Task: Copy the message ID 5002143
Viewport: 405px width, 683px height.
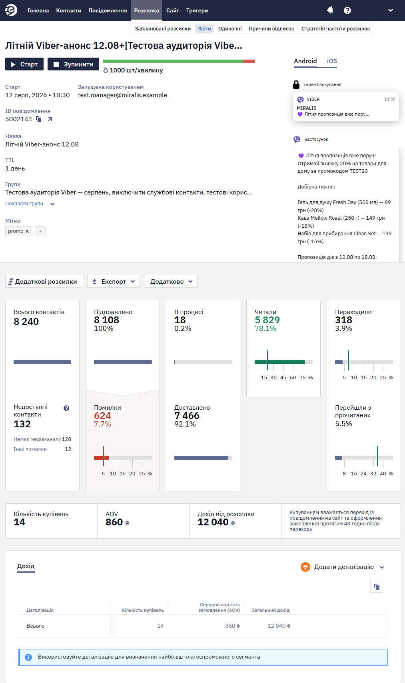Action: click(39, 119)
